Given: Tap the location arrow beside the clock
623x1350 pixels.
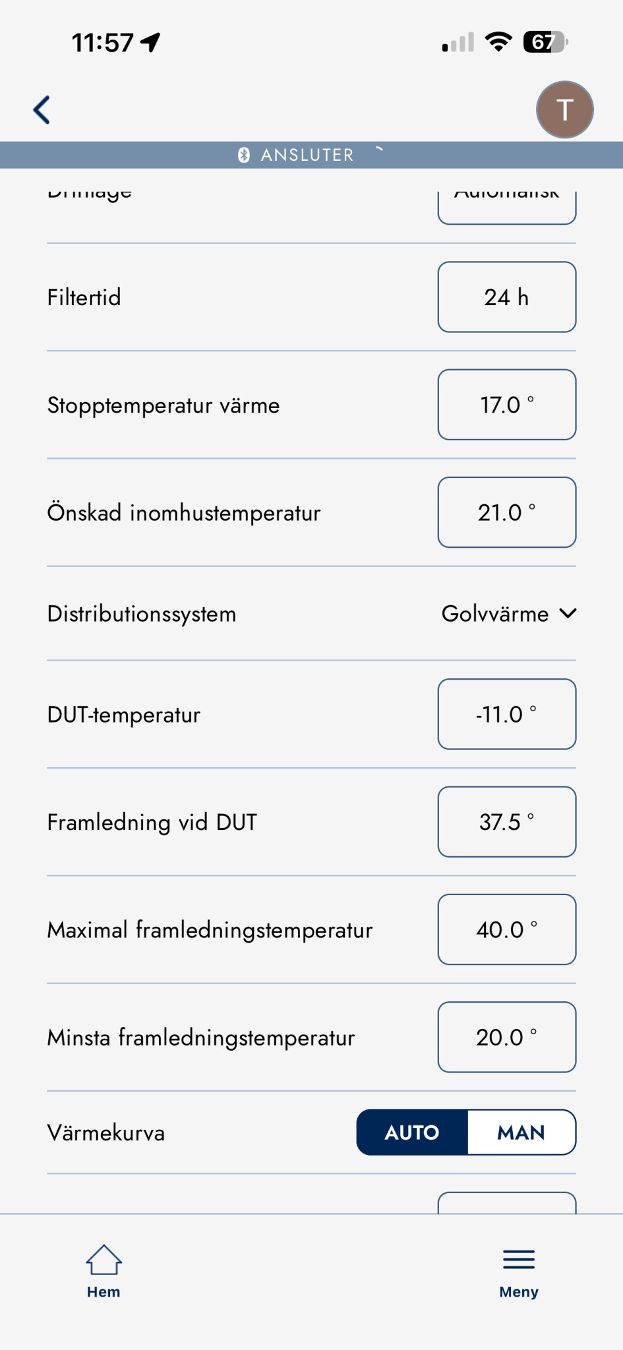Looking at the screenshot, I should (x=151, y=42).
